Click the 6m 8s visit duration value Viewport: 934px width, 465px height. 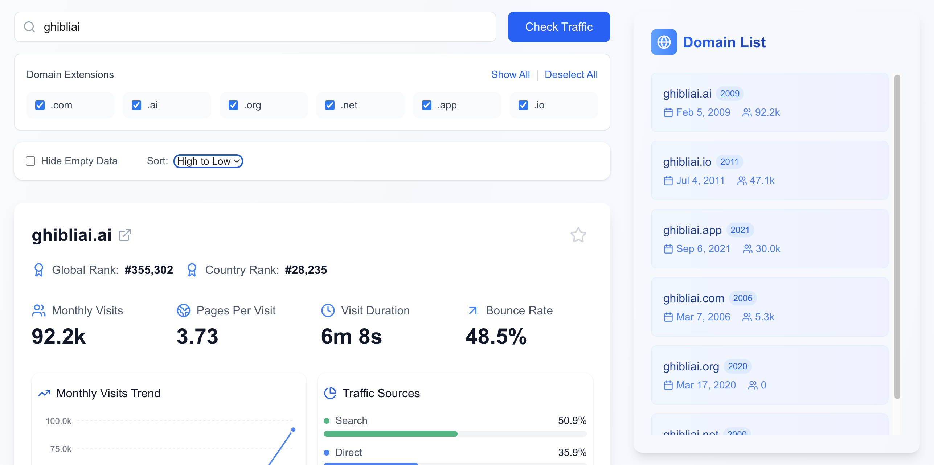point(352,337)
